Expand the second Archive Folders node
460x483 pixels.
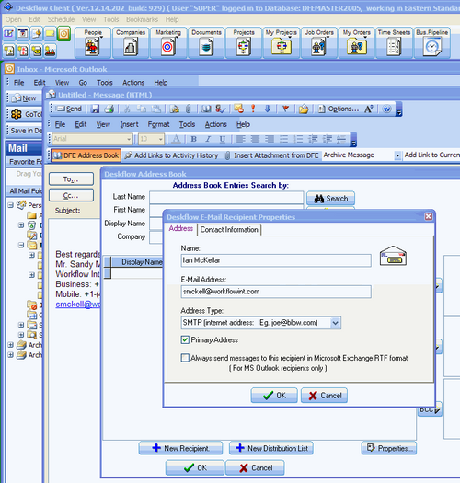pyautogui.click(x=11, y=355)
